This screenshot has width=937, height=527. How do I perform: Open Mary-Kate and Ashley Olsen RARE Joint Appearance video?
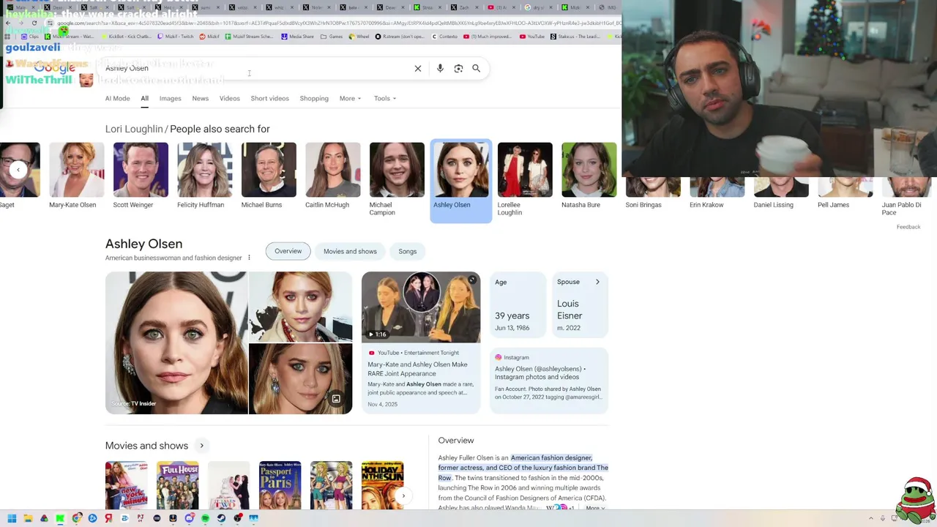[417, 369]
